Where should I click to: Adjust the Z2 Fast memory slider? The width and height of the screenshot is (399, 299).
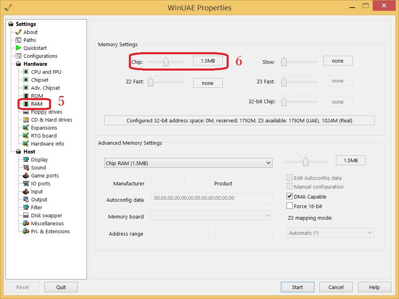[x=150, y=82]
